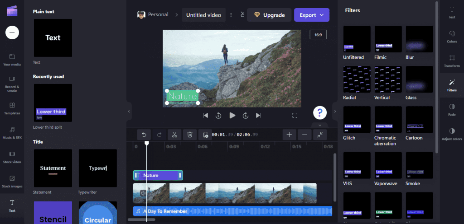Open the Text properties tab on right

click(x=452, y=12)
